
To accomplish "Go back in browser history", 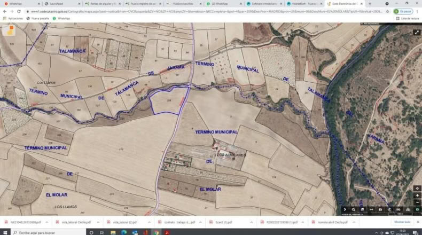I will (x=5, y=12).
